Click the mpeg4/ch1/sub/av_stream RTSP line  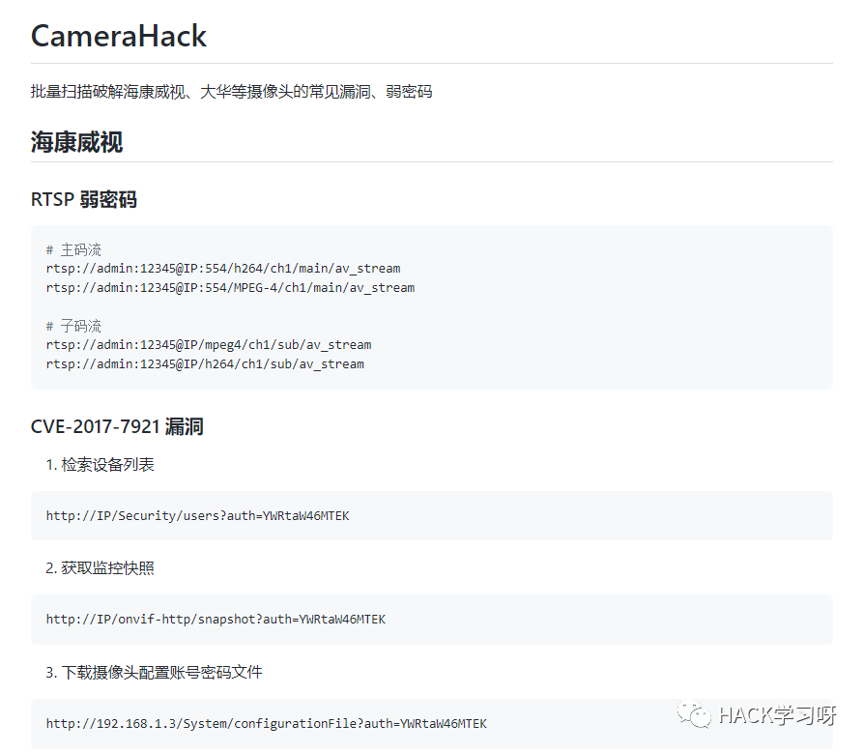pos(209,345)
